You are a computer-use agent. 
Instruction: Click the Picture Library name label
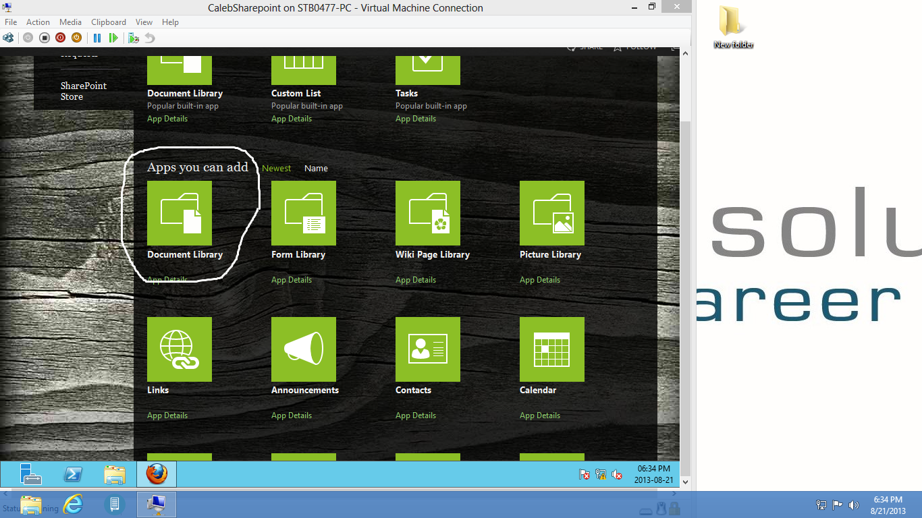pos(550,254)
